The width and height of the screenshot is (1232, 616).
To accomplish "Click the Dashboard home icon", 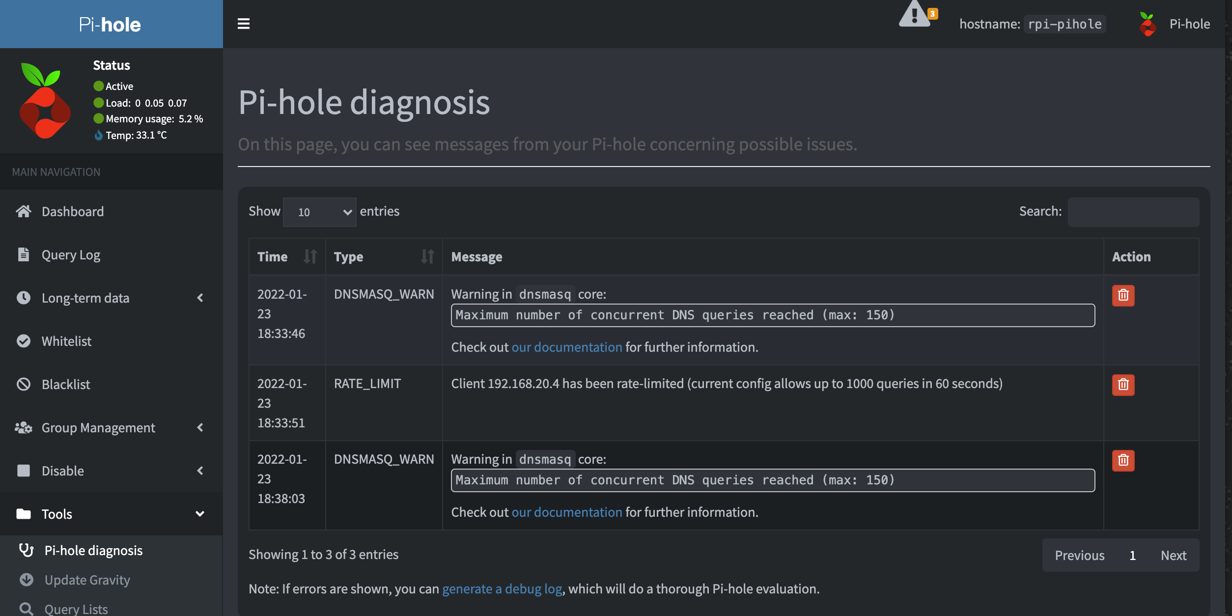I will [x=23, y=211].
